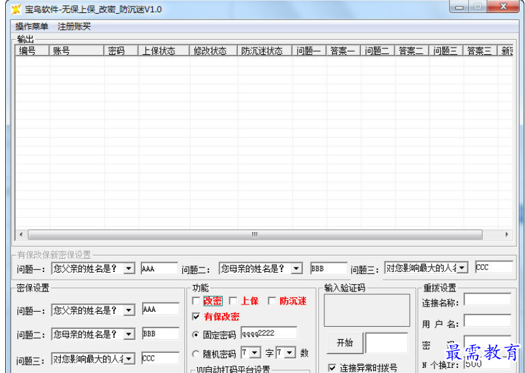This screenshot has height=373, width=525.
Task: Select the 固定密码 radio button
Action: point(196,335)
